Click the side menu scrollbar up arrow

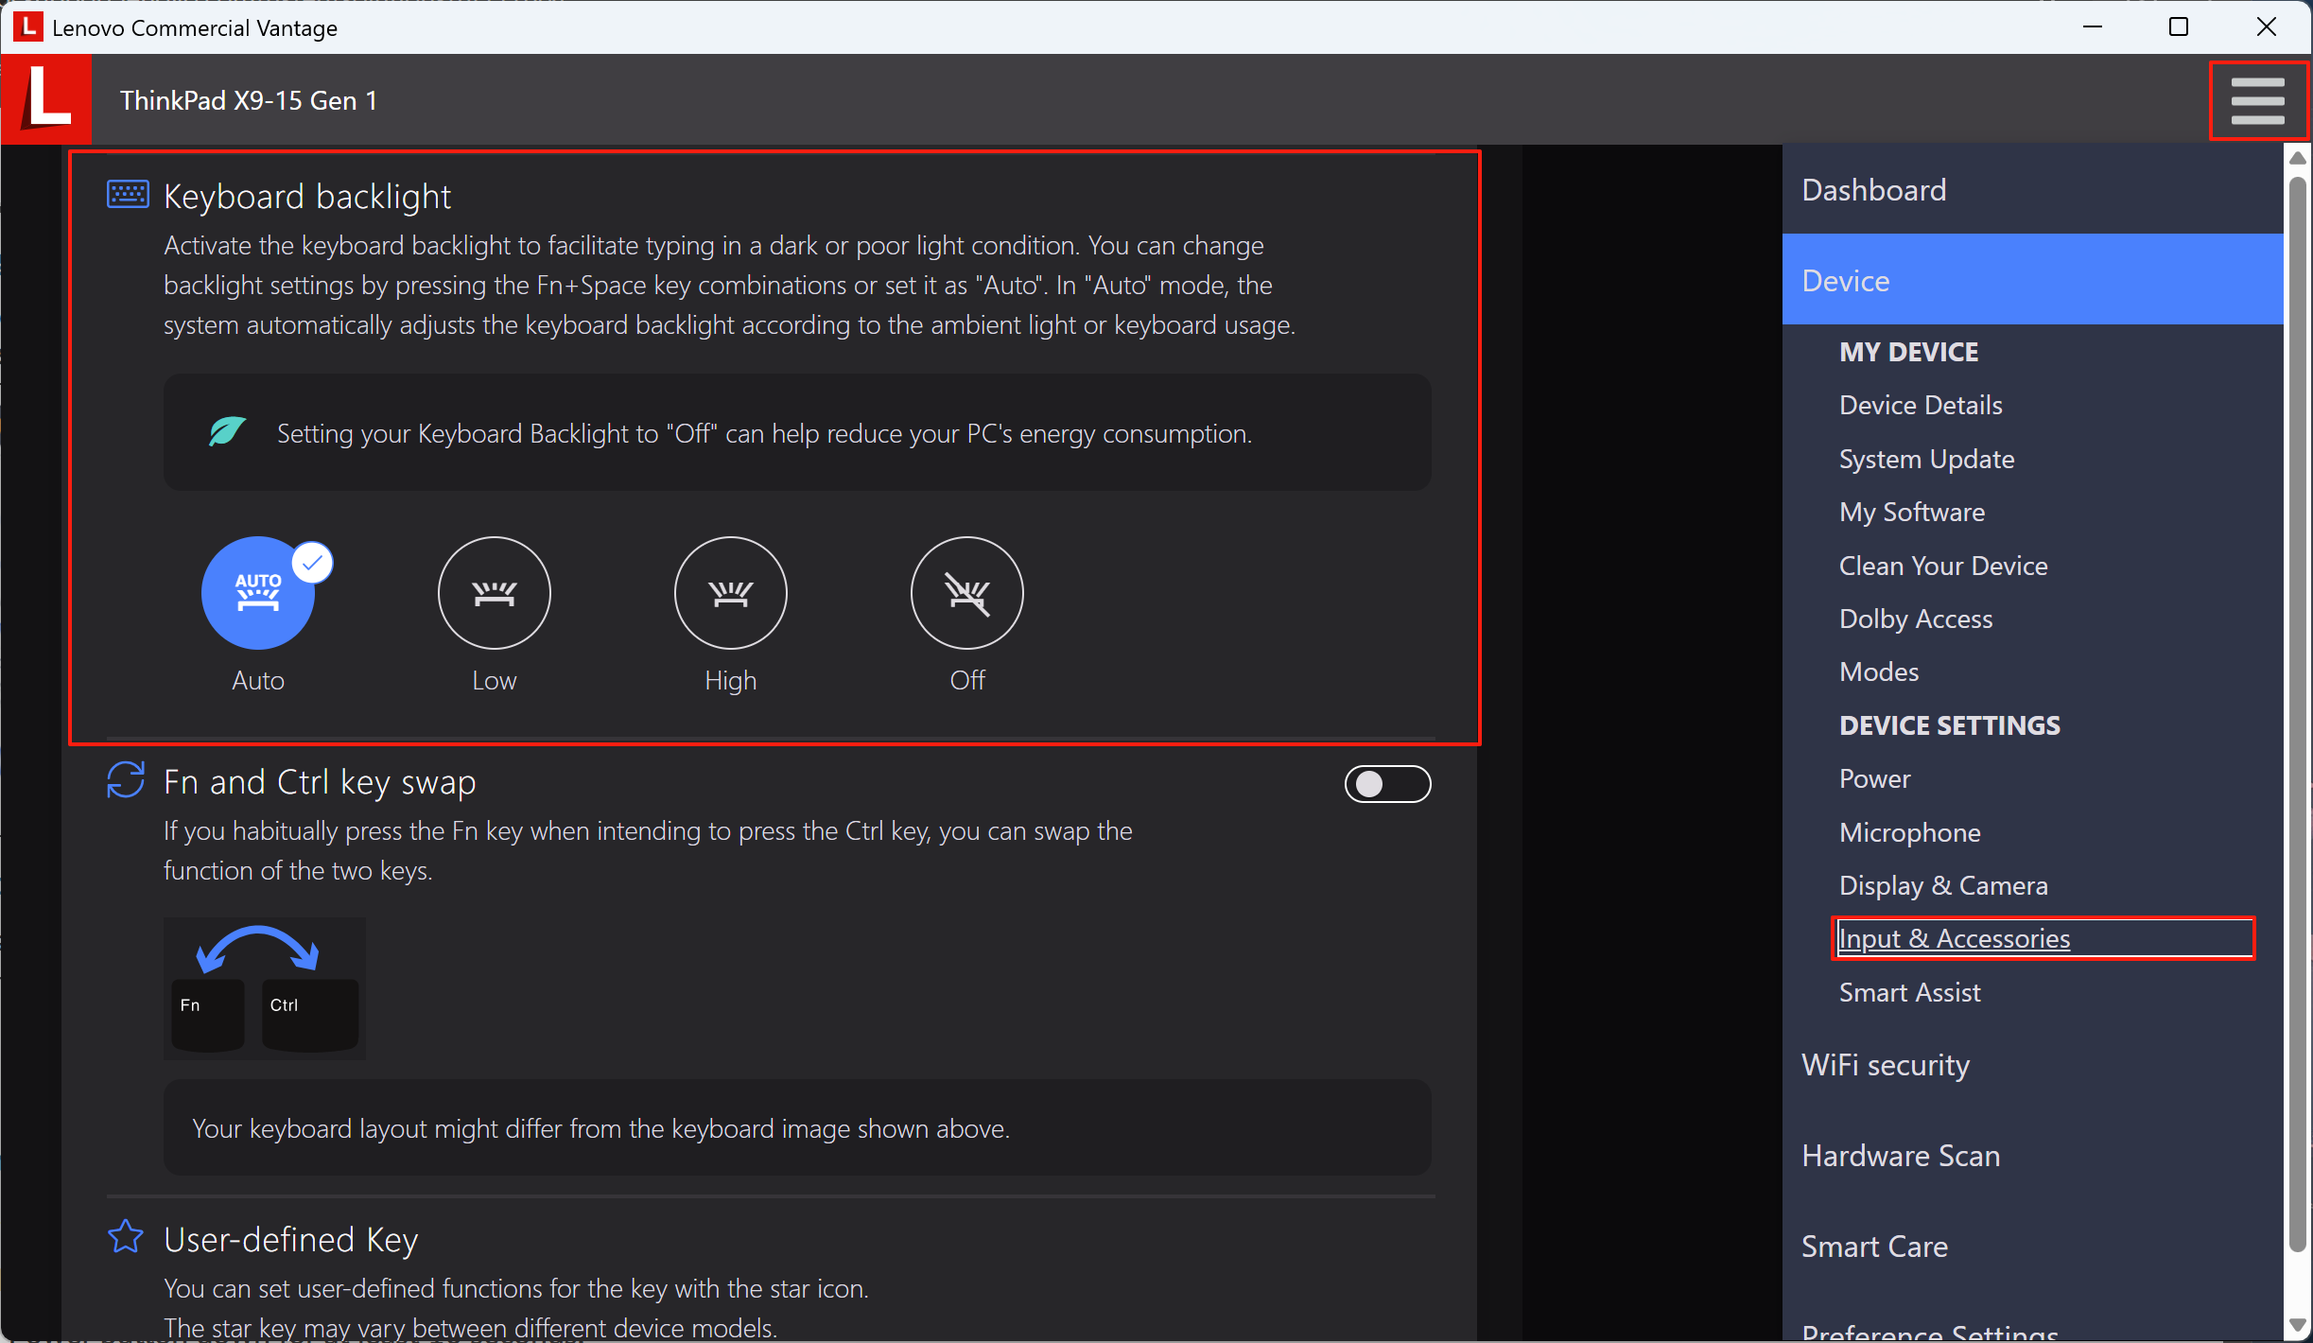[2298, 158]
